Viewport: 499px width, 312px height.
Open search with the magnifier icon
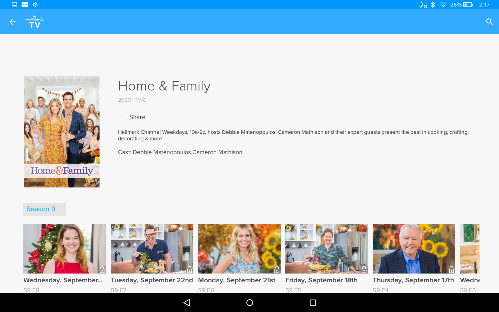click(x=490, y=22)
